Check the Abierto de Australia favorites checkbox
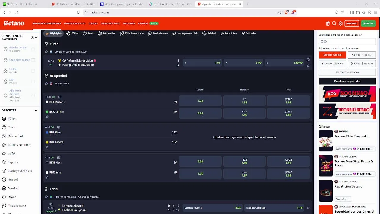 pyautogui.click(x=33, y=96)
